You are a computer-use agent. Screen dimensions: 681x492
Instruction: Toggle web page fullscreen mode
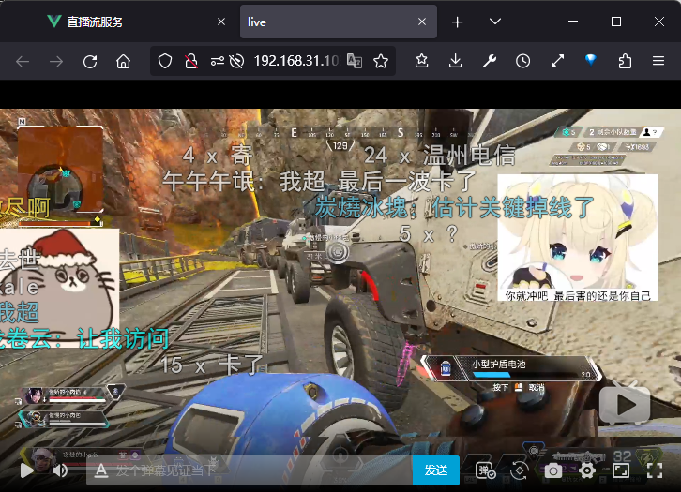tap(620, 470)
